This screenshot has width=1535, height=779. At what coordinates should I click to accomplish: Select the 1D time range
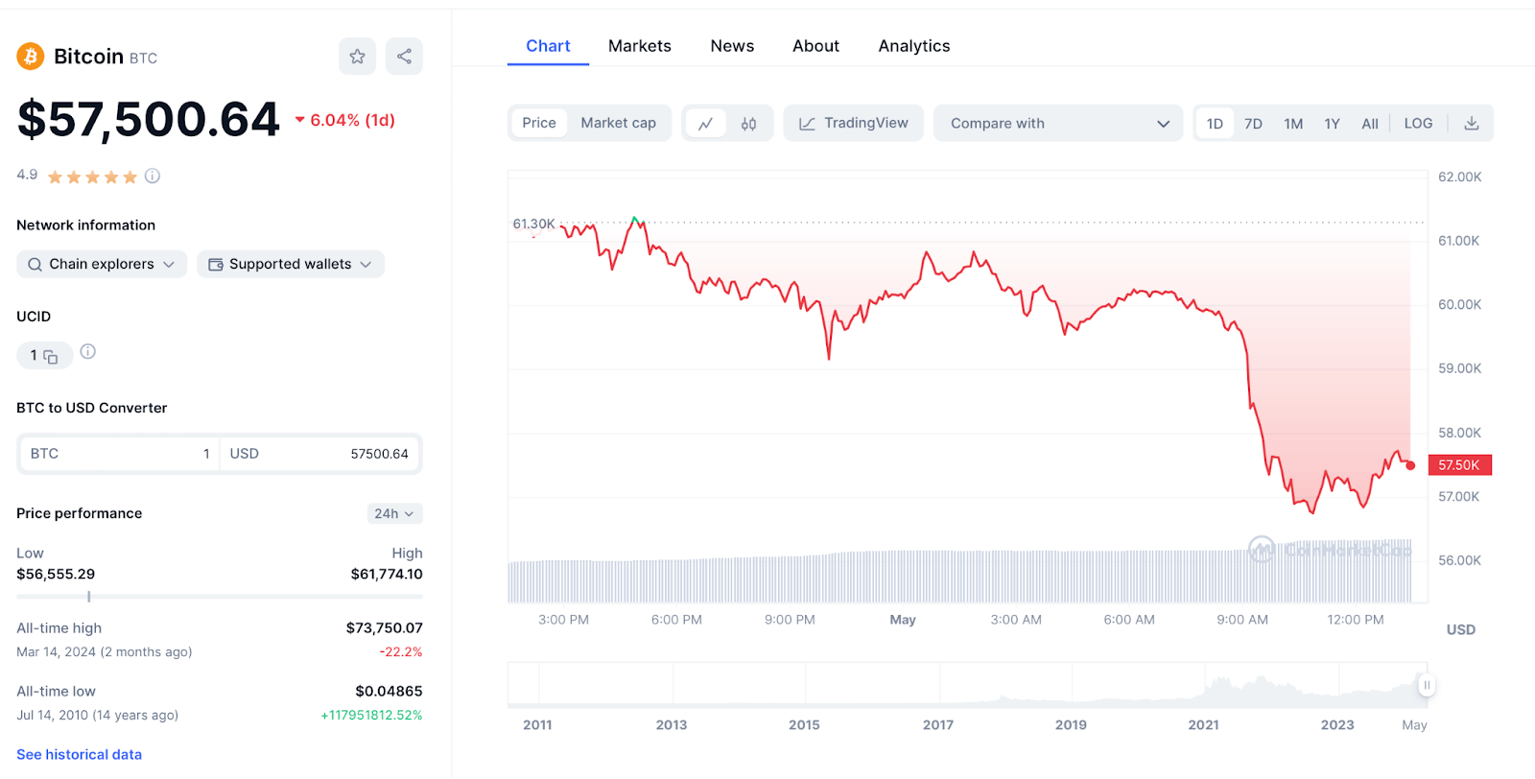1215,124
